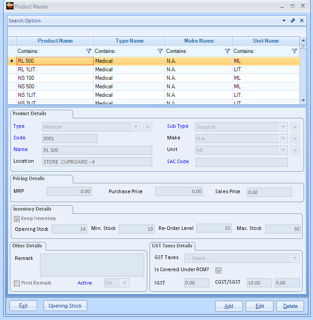Screen dimensions: 313x320
Task: Select the NS 100 product row
Action: pos(55,78)
